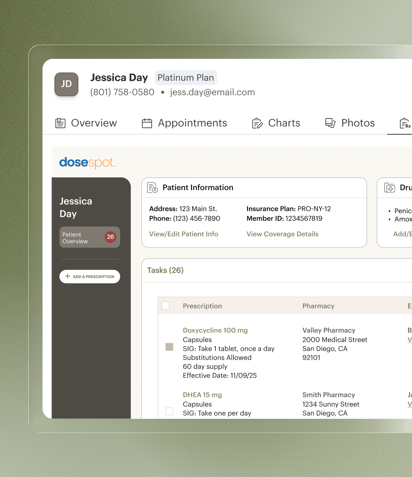Click the drug allergies folder icon
Screen dimensions: 412x477
390,187
